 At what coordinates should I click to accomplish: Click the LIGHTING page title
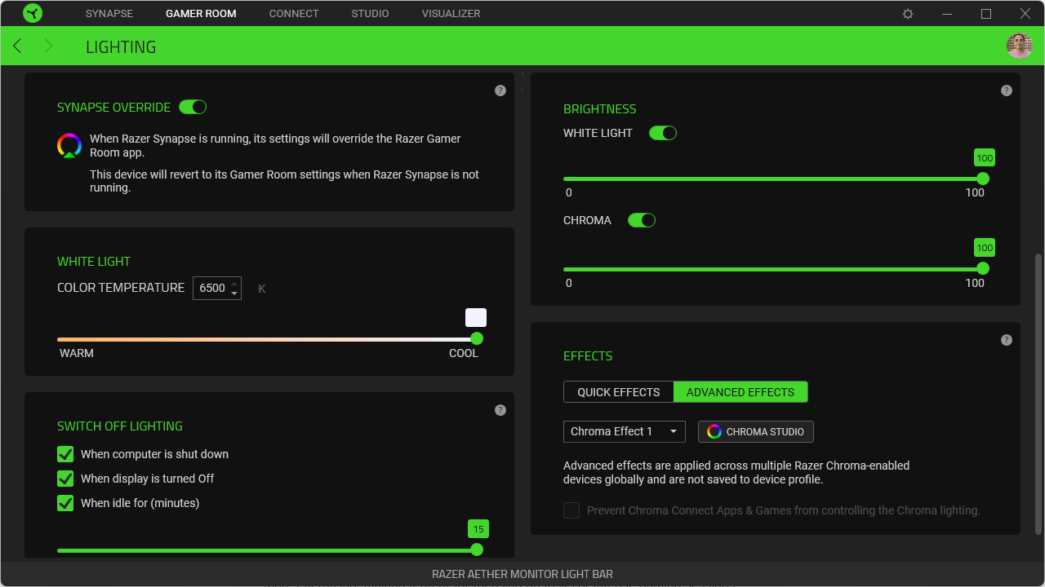121,46
